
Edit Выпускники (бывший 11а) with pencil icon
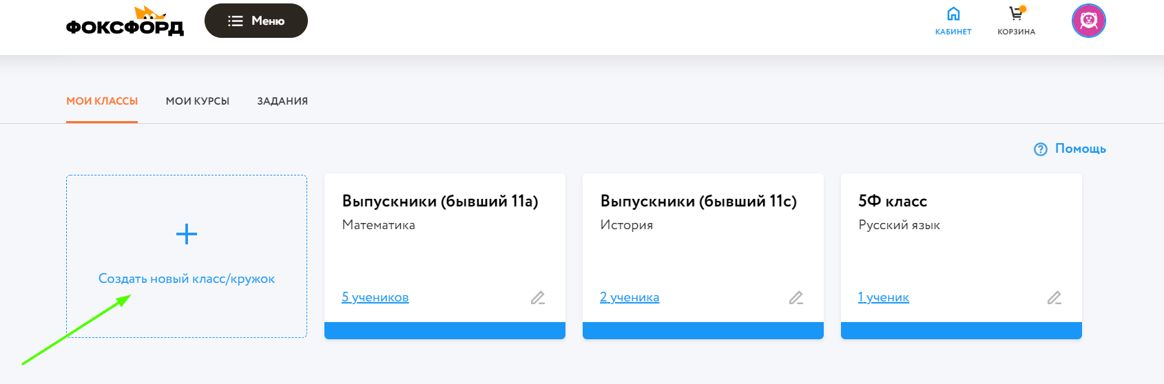point(538,297)
